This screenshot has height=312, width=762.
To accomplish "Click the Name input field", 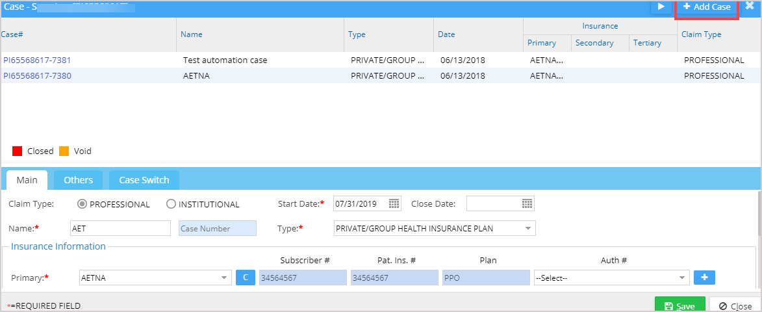I will pyautogui.click(x=120, y=228).
